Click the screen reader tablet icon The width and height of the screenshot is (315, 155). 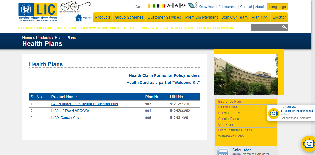pyautogui.click(x=192, y=5)
